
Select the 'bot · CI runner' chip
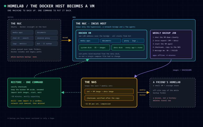point(46,44)
